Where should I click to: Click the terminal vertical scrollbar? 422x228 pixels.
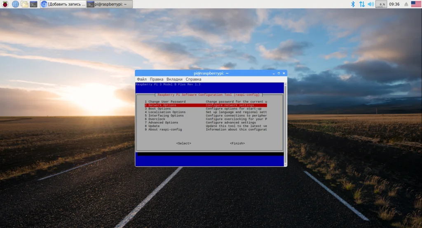tap(285, 124)
